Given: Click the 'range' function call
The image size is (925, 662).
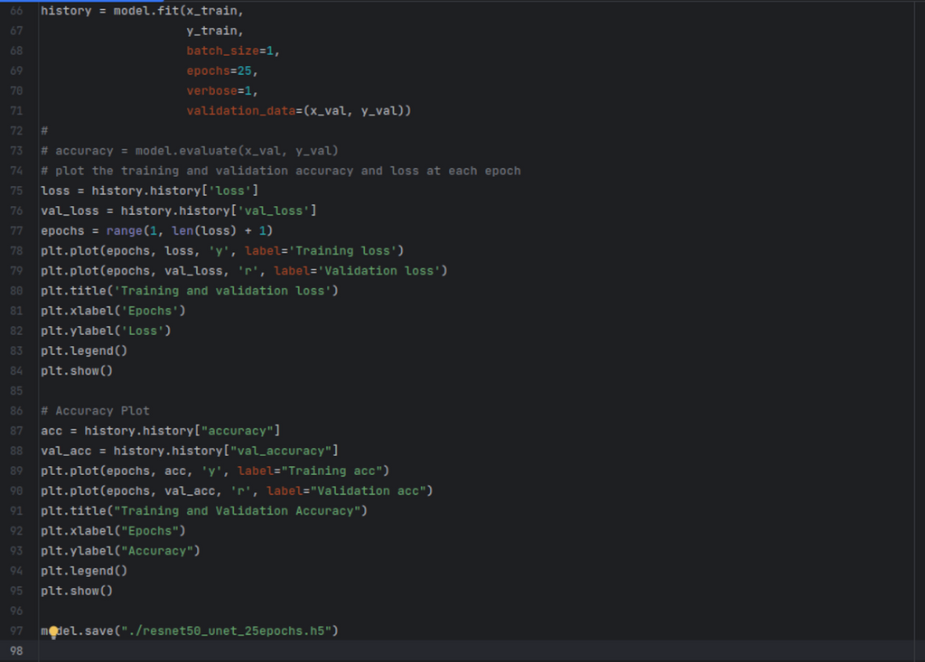Looking at the screenshot, I should 124,230.
